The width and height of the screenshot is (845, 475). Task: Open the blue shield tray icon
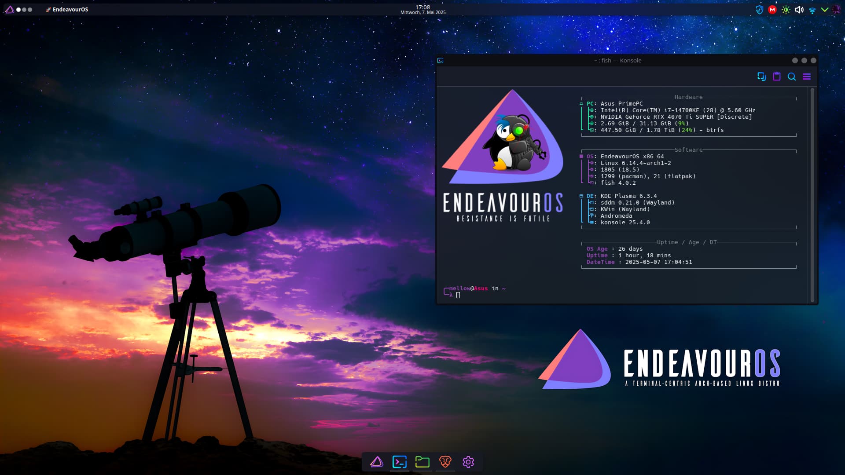click(x=759, y=10)
